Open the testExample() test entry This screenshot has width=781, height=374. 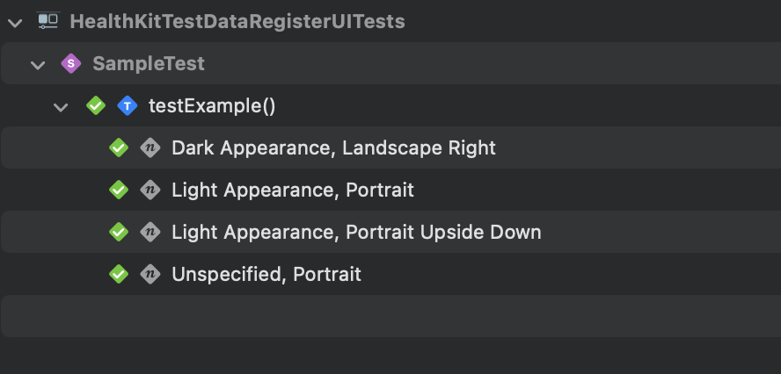212,106
